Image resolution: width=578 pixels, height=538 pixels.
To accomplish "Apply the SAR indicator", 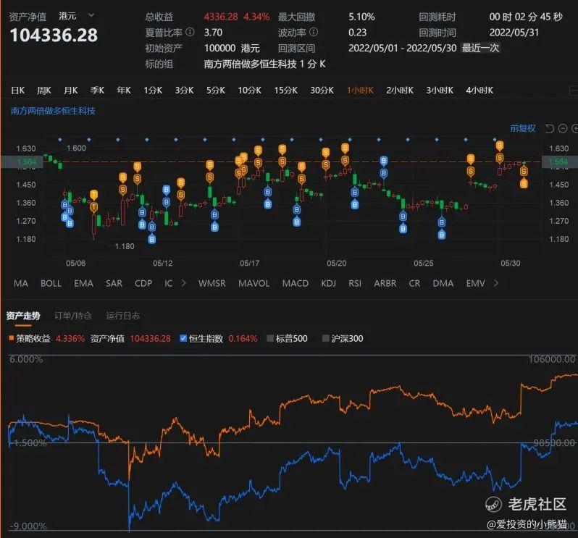I will [114, 283].
